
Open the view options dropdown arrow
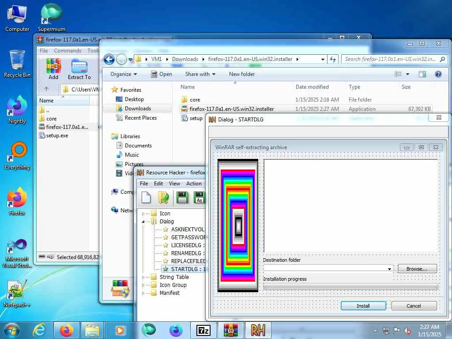point(407,74)
